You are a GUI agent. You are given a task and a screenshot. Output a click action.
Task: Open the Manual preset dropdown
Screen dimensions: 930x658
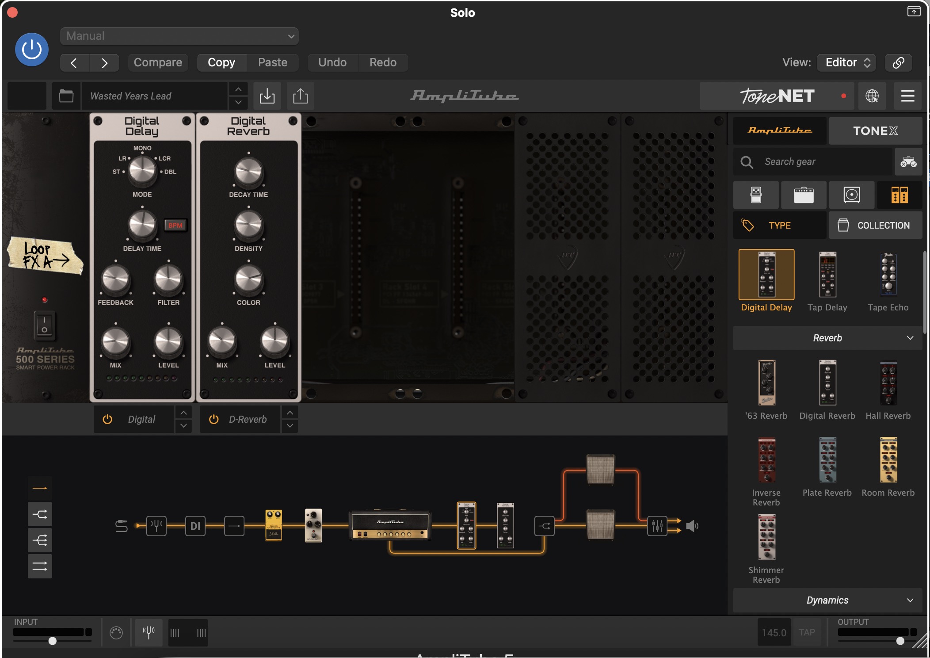click(179, 36)
